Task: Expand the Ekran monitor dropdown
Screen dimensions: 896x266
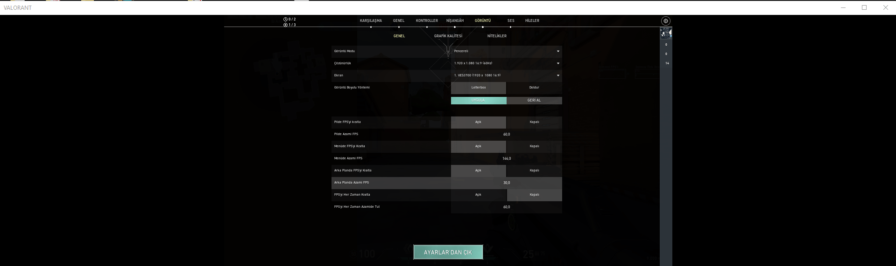Action: coord(507,75)
